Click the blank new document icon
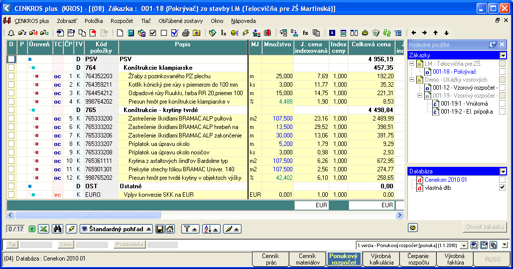Image resolution: width=513 pixels, height=269 pixels. pyautogui.click(x=120, y=33)
